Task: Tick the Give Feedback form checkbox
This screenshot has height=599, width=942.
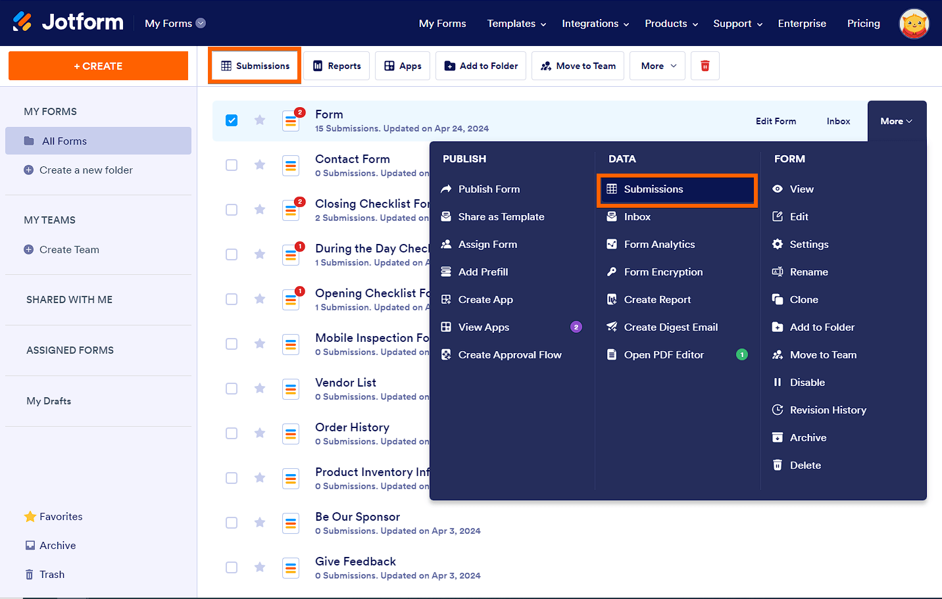Action: pos(232,567)
